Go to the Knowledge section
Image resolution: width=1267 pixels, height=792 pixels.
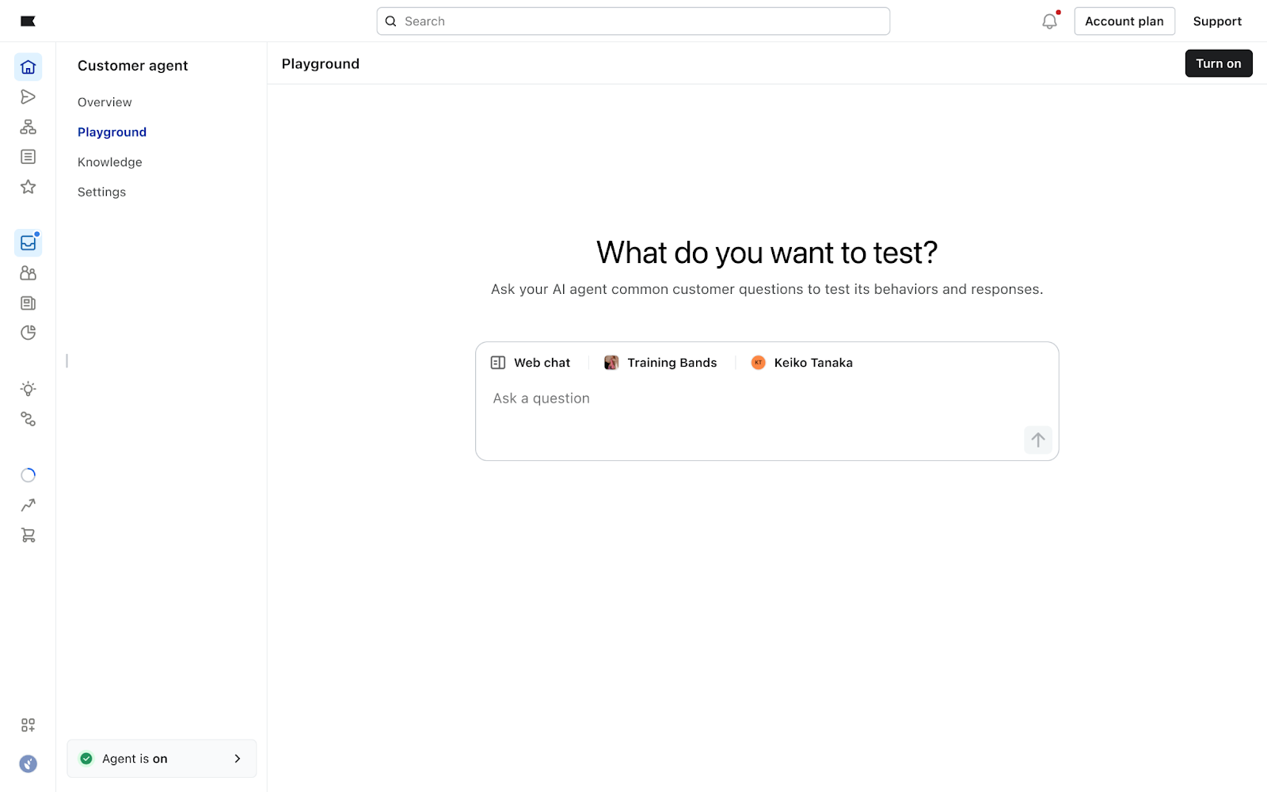(x=110, y=162)
